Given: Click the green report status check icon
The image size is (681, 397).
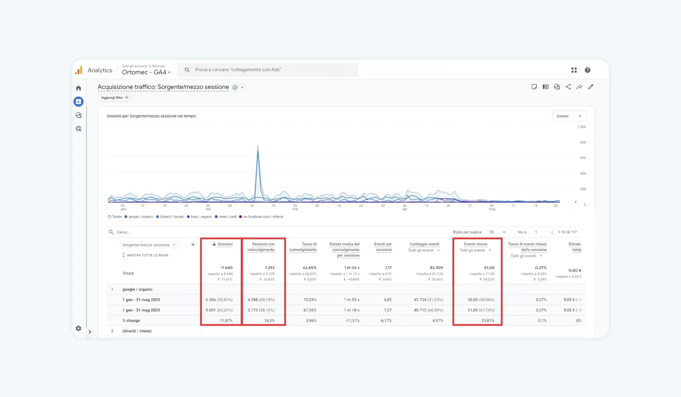Looking at the screenshot, I should (x=235, y=87).
